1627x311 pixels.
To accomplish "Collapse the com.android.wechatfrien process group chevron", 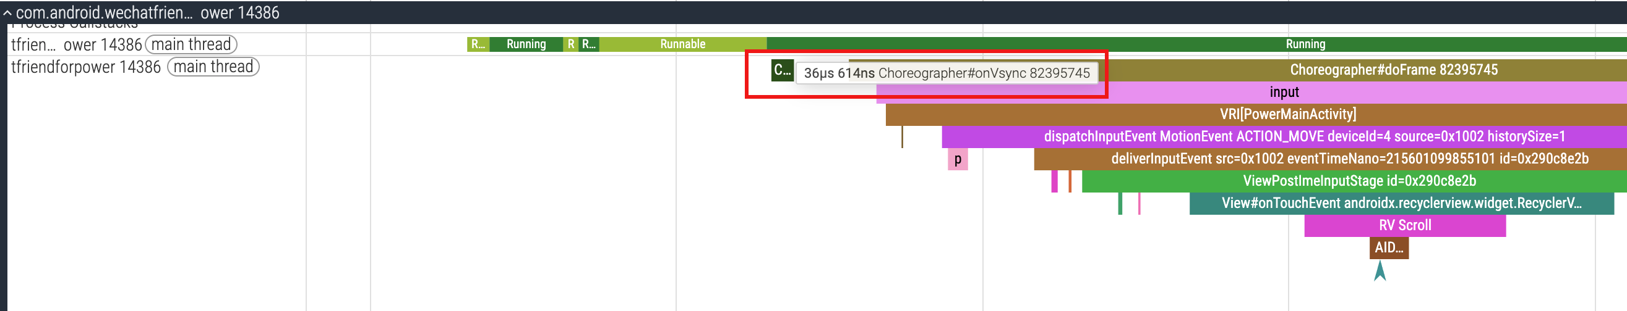I will pyautogui.click(x=7, y=12).
